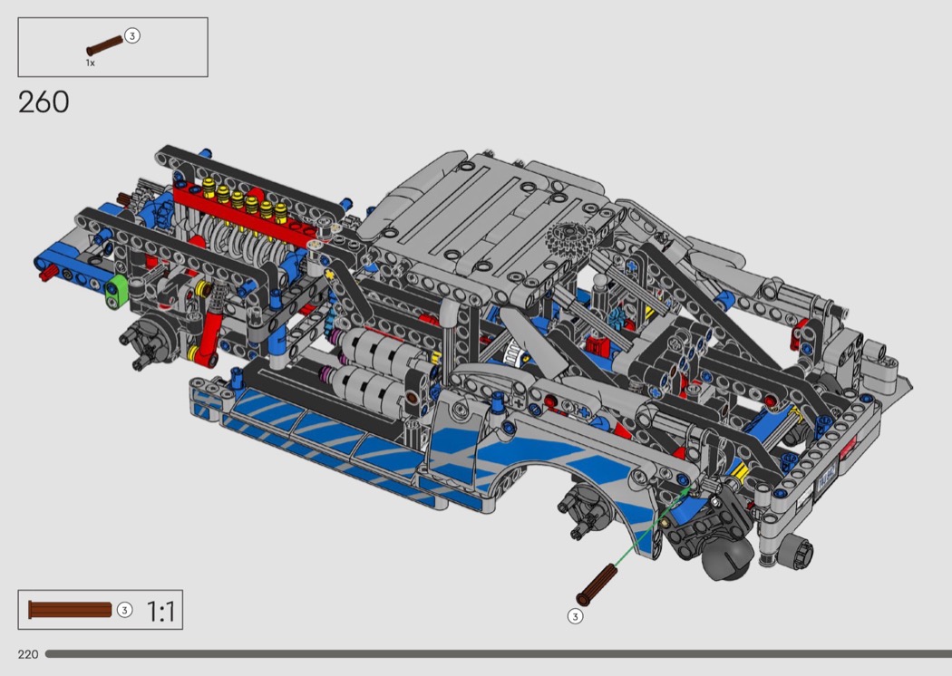Click the circled 3 callout under the axle
This screenshot has height=676, width=952.
pyautogui.click(x=575, y=616)
